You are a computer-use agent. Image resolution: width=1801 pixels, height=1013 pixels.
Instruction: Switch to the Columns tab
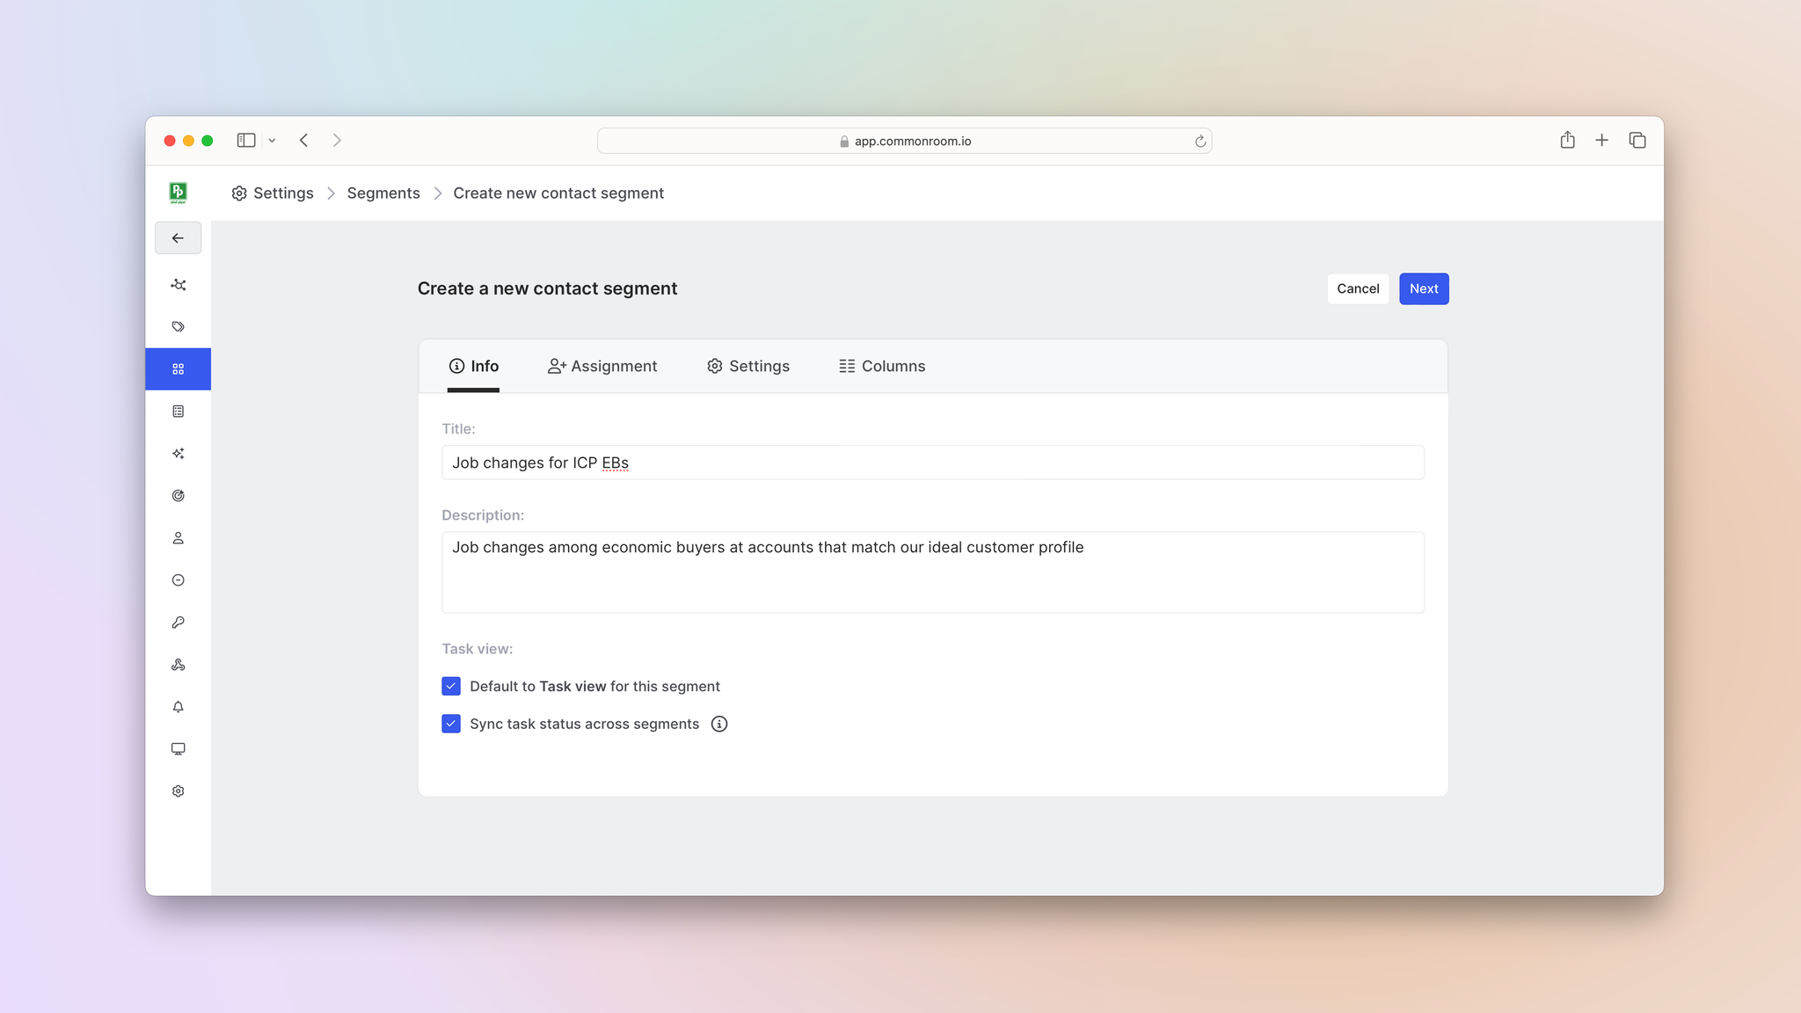(882, 366)
